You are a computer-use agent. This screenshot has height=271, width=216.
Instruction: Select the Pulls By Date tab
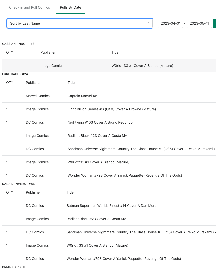tap(70, 7)
